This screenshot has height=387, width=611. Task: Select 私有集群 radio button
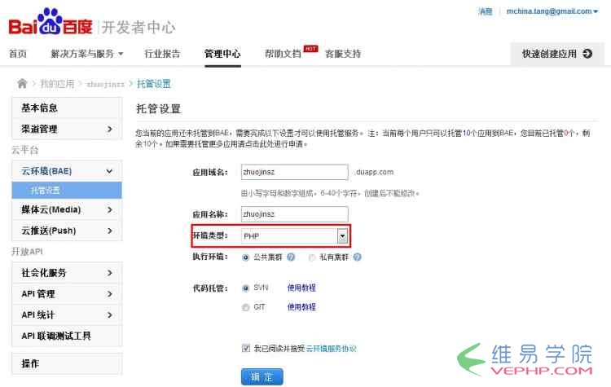[312, 257]
